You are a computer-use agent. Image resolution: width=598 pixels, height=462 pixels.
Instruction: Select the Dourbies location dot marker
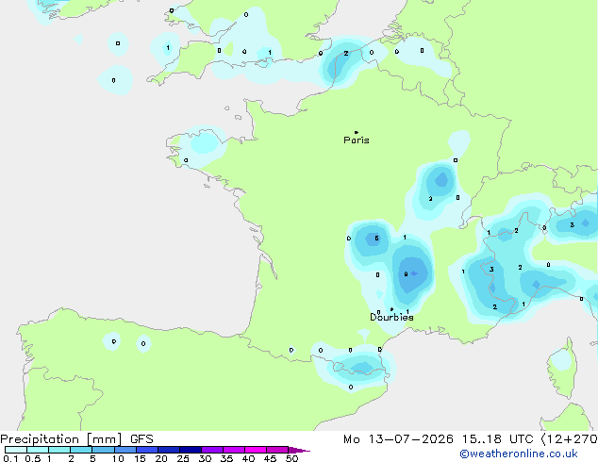coord(391,309)
